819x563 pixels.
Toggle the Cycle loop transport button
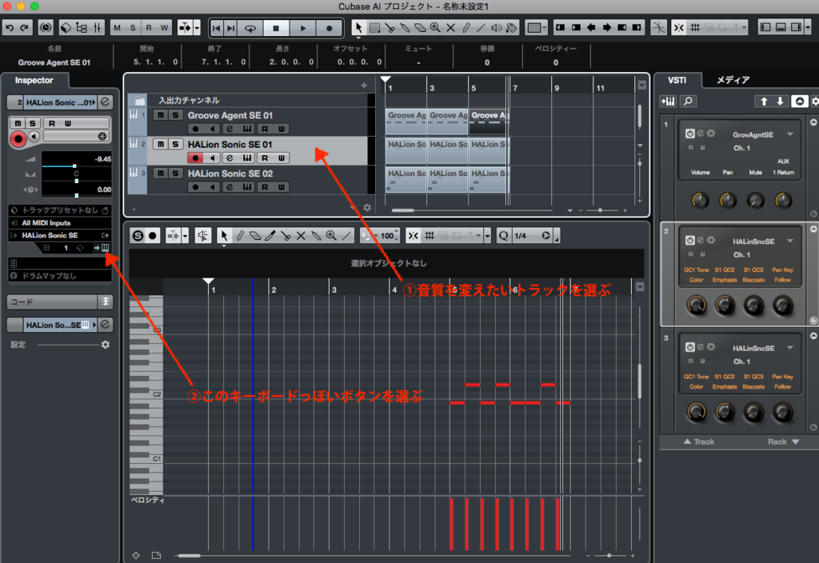(x=250, y=28)
